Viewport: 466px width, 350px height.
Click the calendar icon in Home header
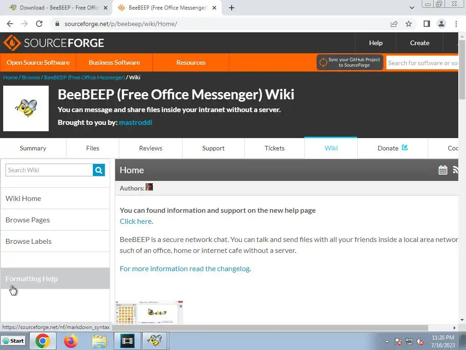coord(443,170)
